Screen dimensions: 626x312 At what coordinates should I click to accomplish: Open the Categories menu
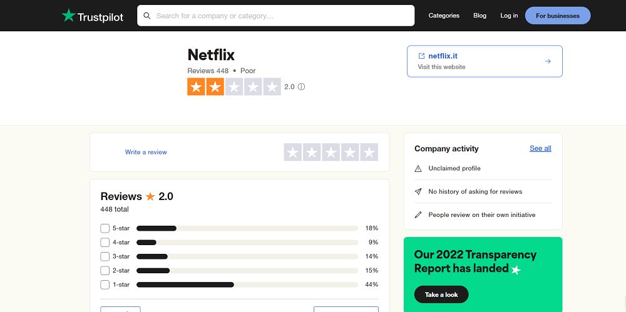click(x=444, y=16)
